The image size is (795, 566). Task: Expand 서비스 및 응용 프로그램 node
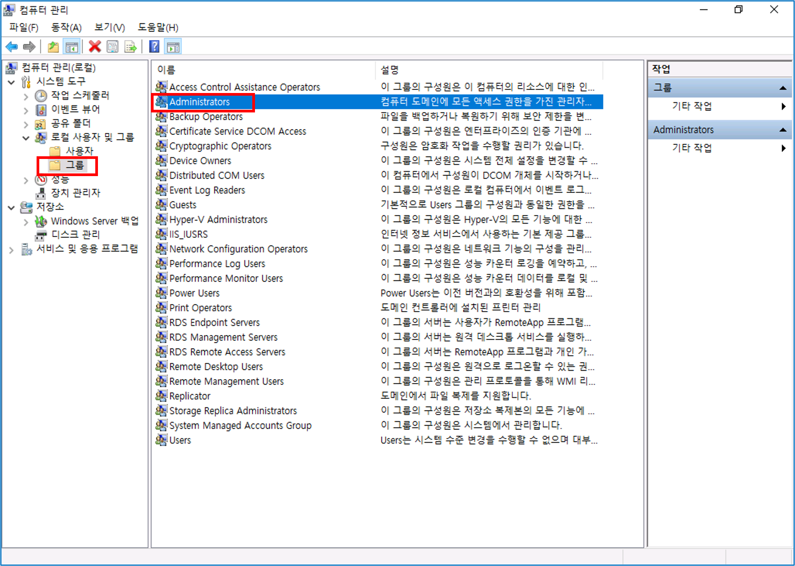pyautogui.click(x=11, y=250)
